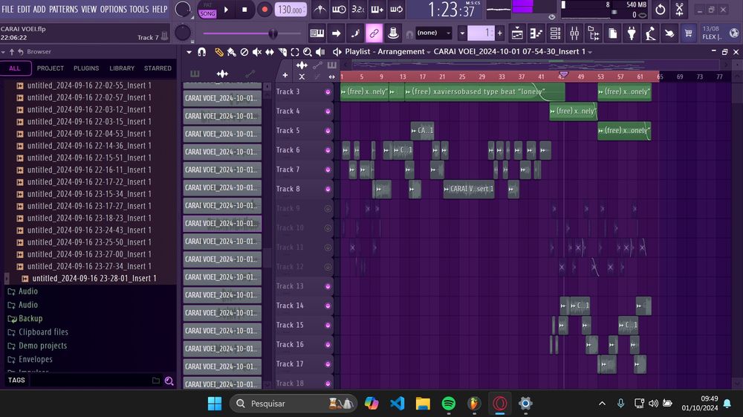Select the Draw pencil tool in playlist
The width and height of the screenshot is (743, 417).
(218, 52)
